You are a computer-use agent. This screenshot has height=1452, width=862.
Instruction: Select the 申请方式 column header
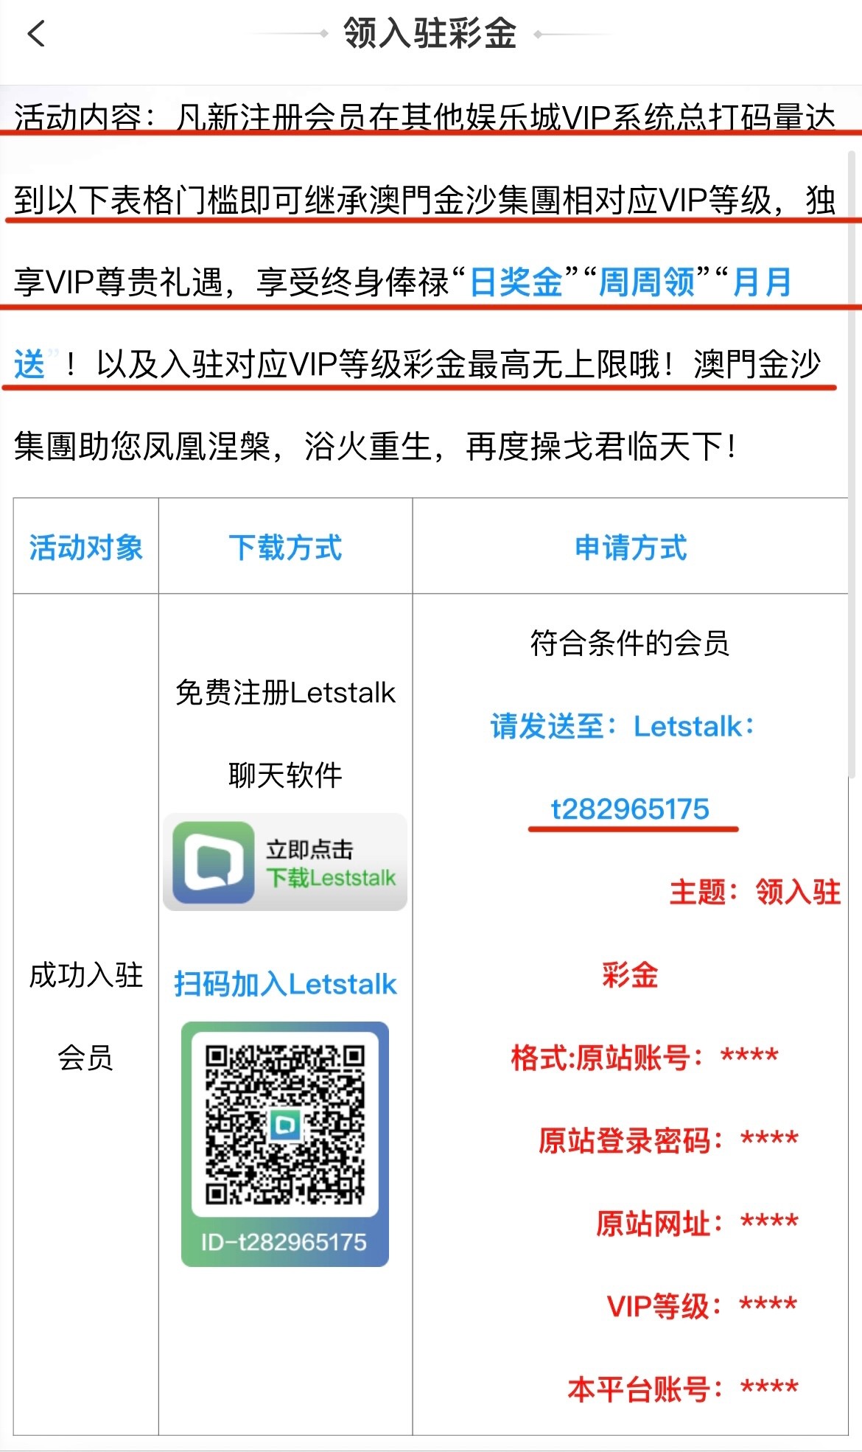click(x=631, y=547)
